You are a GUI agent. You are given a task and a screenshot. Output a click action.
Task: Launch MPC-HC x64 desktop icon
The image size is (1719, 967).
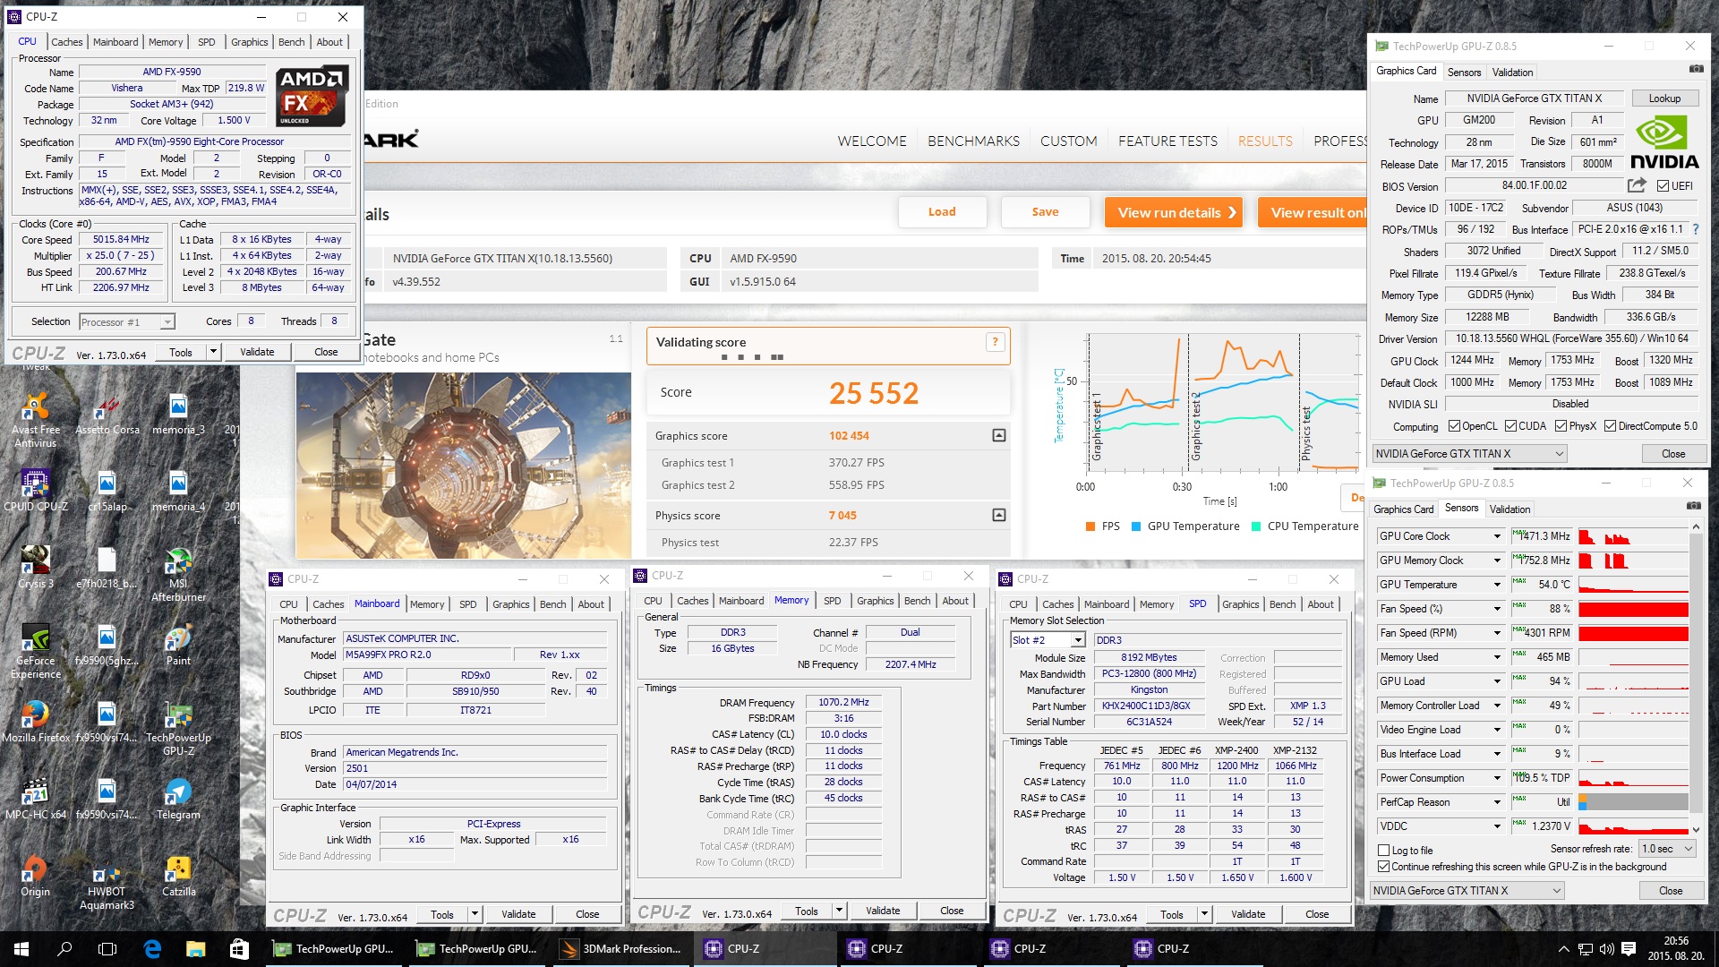pyautogui.click(x=36, y=799)
